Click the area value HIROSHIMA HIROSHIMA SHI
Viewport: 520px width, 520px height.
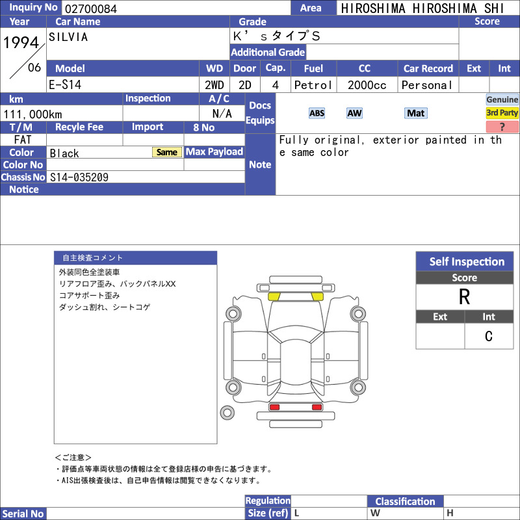click(x=422, y=8)
